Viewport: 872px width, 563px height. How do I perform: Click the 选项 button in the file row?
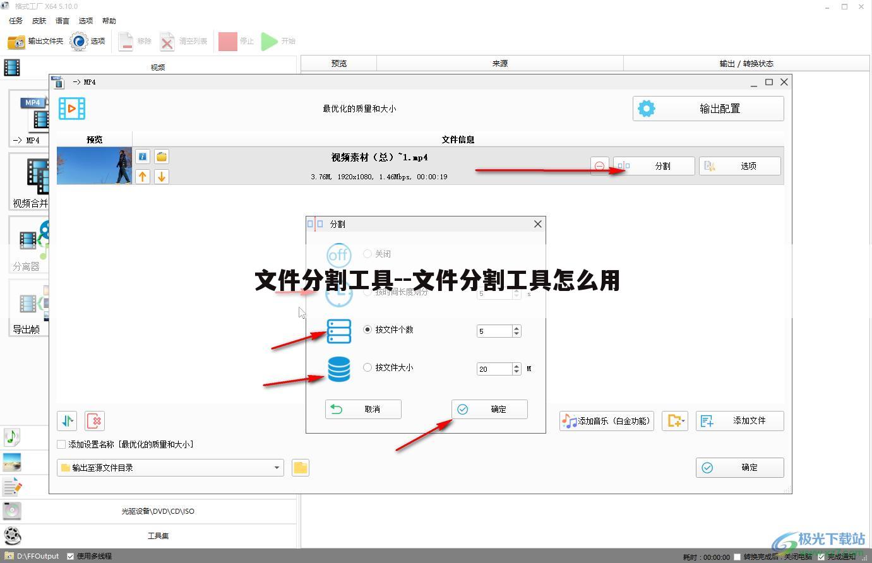[740, 166]
